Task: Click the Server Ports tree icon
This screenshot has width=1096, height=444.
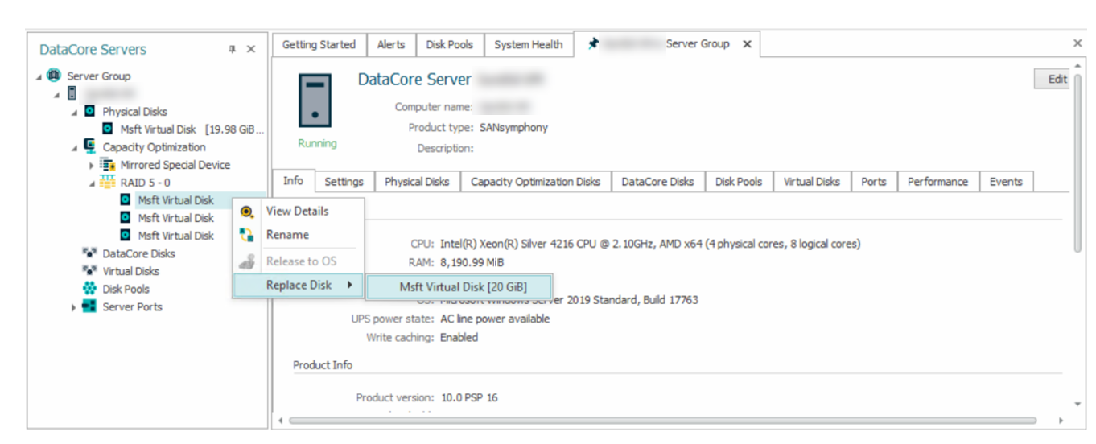Action: (90, 306)
